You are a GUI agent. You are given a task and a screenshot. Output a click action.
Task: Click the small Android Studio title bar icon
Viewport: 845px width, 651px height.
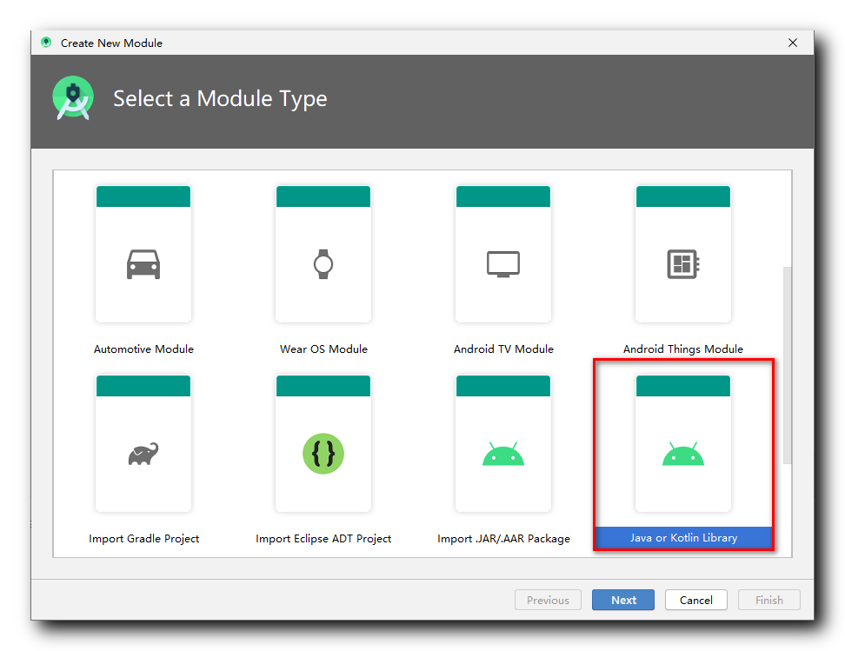[46, 42]
